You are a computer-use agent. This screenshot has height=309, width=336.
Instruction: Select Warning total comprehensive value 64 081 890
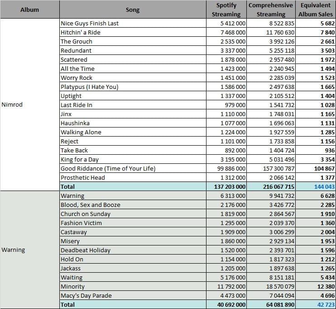pyautogui.click(x=271, y=304)
